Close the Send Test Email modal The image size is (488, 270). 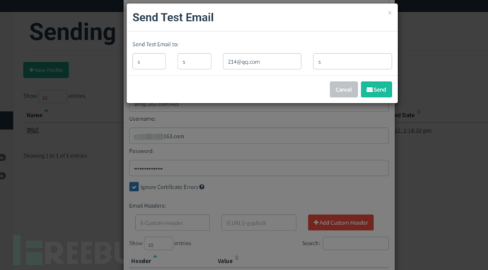point(390,13)
